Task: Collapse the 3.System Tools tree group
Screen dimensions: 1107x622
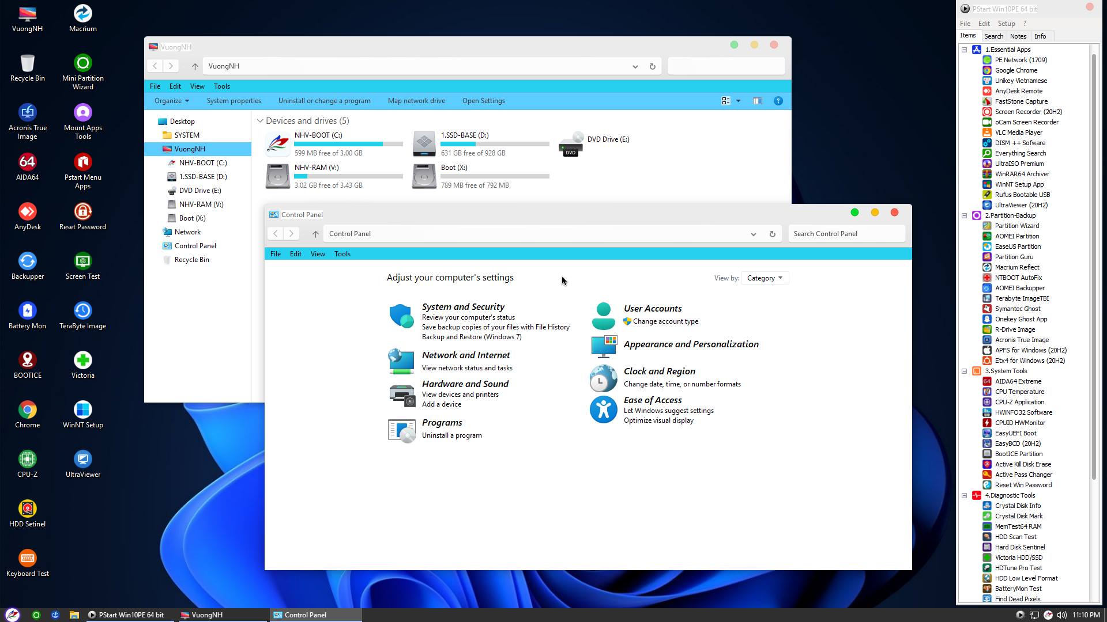Action: tap(964, 371)
